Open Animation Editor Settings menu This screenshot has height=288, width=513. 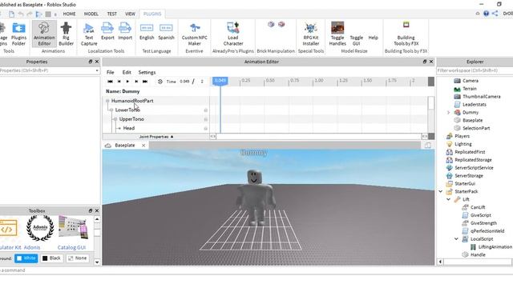tap(147, 72)
